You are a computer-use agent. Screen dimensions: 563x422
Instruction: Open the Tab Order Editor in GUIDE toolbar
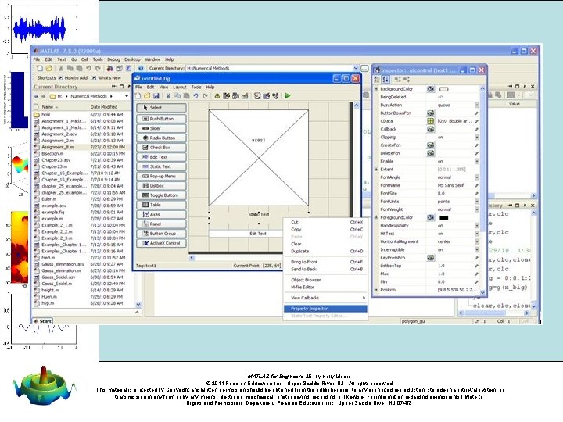click(x=235, y=96)
